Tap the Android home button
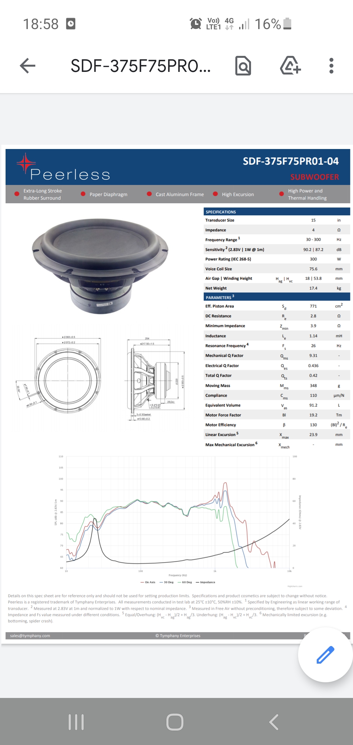 pos(175,722)
